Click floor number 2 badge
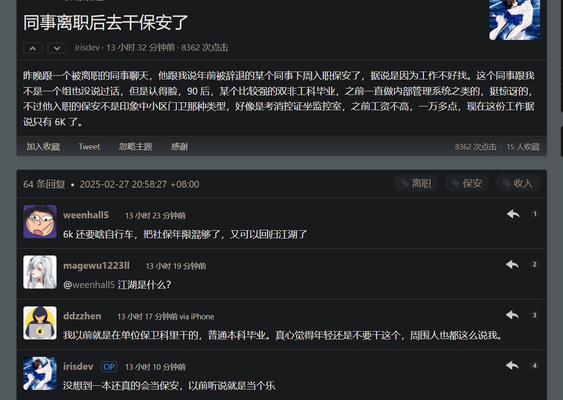This screenshot has width=563, height=400. point(534,264)
